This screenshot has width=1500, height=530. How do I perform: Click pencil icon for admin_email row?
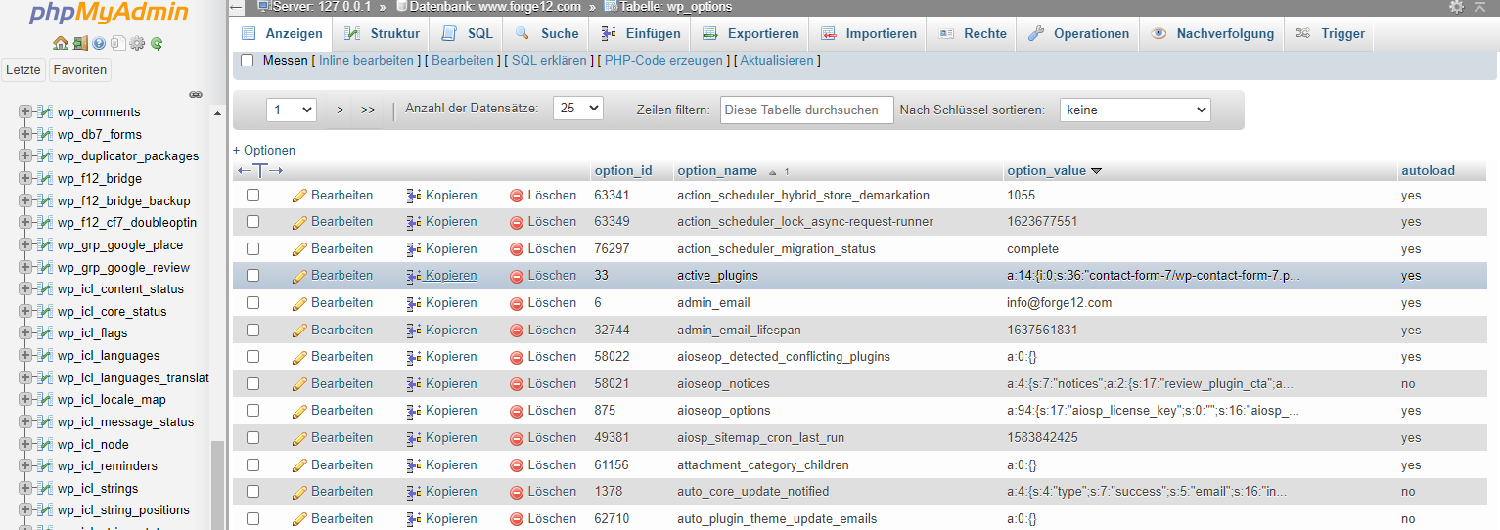pyautogui.click(x=299, y=303)
